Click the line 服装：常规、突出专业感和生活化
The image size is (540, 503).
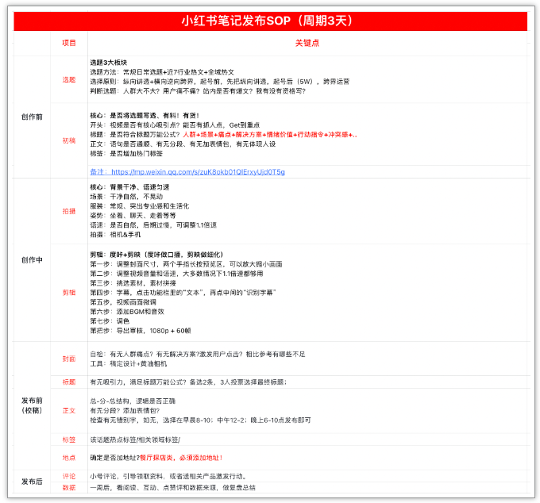140,206
